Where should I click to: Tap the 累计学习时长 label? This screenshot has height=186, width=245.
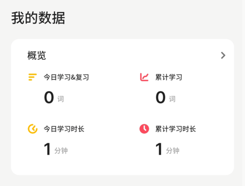[x=175, y=129]
